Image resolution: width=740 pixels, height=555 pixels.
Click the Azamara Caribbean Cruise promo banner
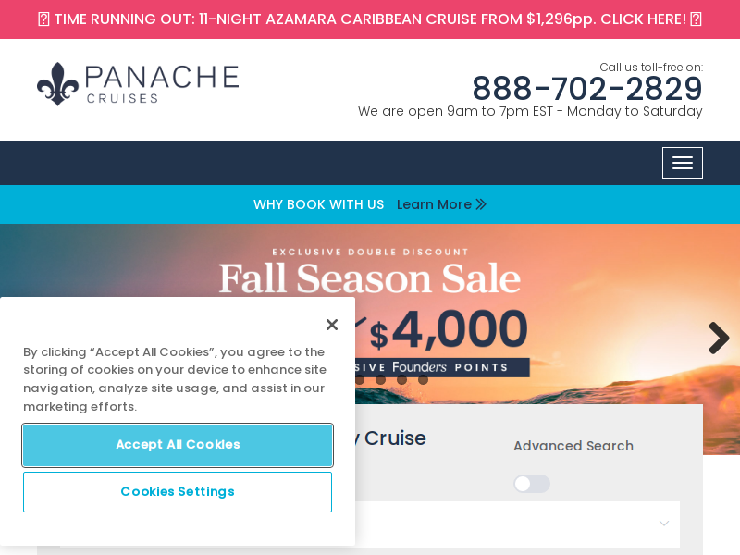pyautogui.click(x=370, y=19)
